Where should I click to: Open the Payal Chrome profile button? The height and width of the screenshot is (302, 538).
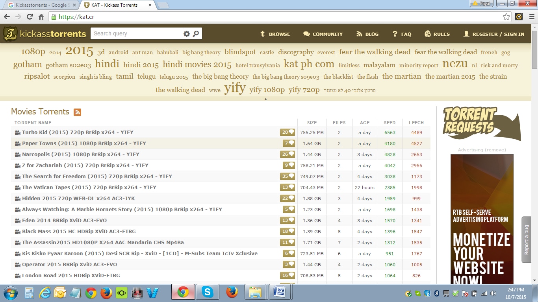click(x=482, y=4)
